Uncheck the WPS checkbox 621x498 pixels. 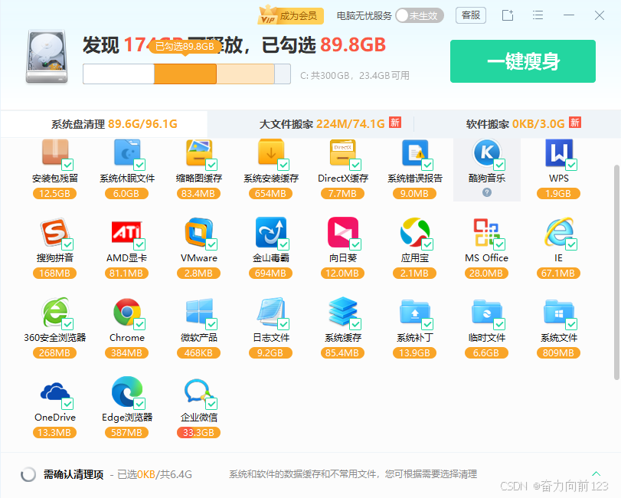click(x=571, y=165)
